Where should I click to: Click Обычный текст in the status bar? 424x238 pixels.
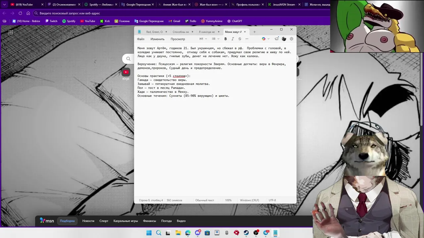coord(205,200)
